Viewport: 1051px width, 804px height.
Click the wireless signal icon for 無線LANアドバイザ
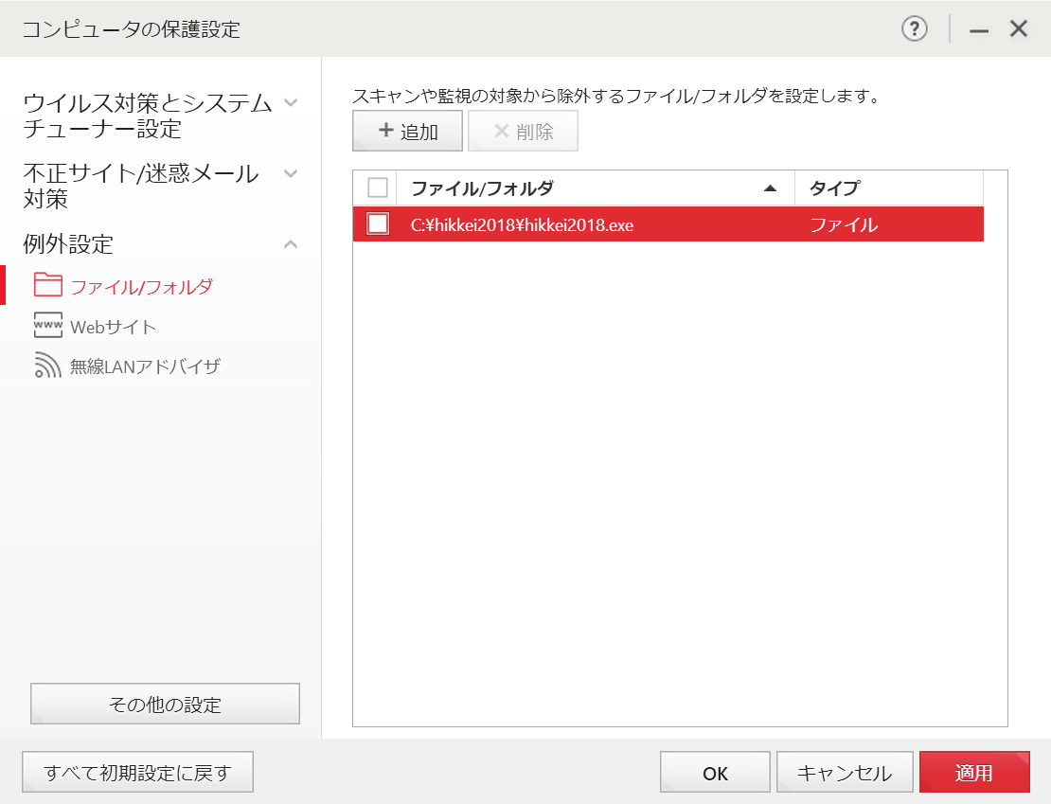pyautogui.click(x=47, y=366)
